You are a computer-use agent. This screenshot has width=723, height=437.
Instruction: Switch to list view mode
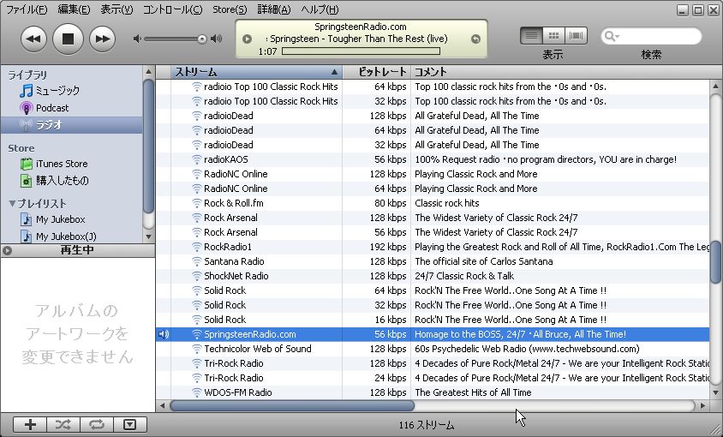tap(531, 35)
